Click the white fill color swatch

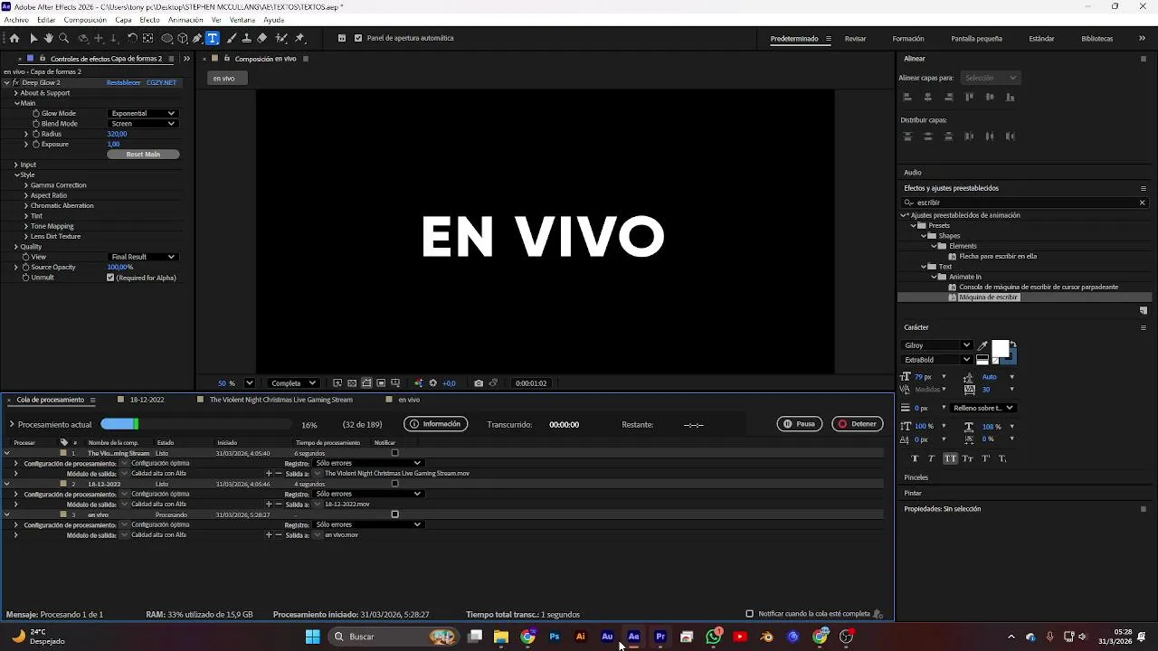coord(1000,349)
